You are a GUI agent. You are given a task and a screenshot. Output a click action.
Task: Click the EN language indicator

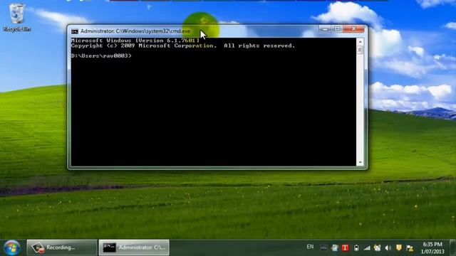pyautogui.click(x=310, y=247)
